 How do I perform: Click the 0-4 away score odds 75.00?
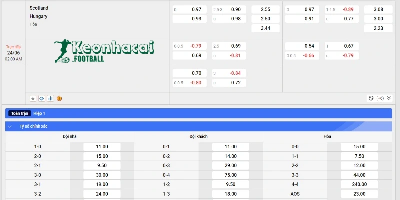pyautogui.click(x=230, y=175)
